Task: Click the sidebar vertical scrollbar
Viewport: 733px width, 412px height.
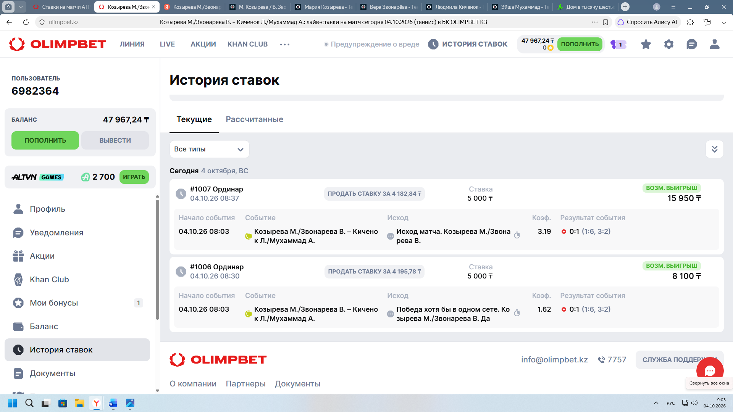Action: click(157, 259)
